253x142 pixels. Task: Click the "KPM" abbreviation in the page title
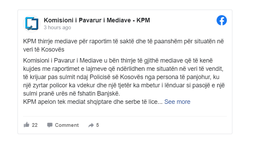coord(143,20)
